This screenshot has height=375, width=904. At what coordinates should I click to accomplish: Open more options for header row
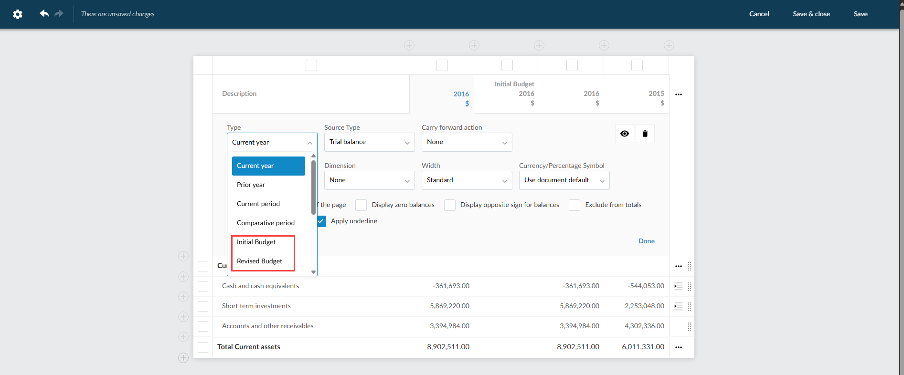(x=679, y=94)
